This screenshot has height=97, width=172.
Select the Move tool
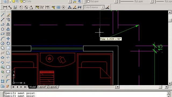[x=8, y=39]
